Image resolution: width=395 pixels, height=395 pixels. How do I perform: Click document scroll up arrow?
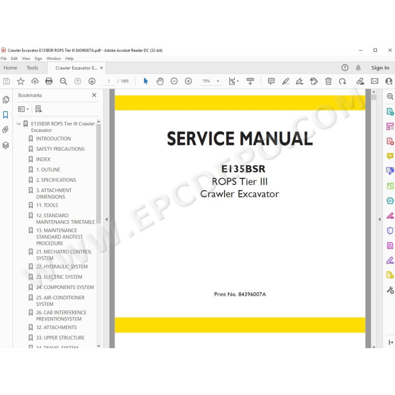[x=374, y=92]
